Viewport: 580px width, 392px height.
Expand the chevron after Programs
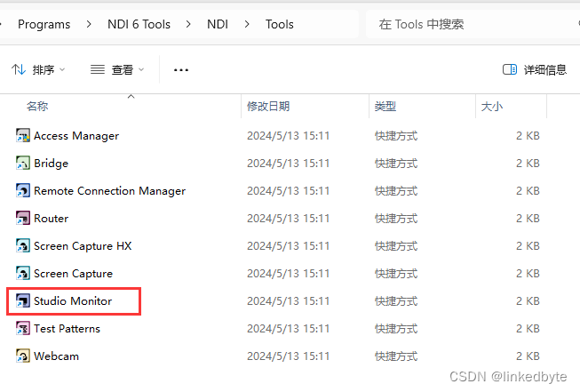(89, 24)
